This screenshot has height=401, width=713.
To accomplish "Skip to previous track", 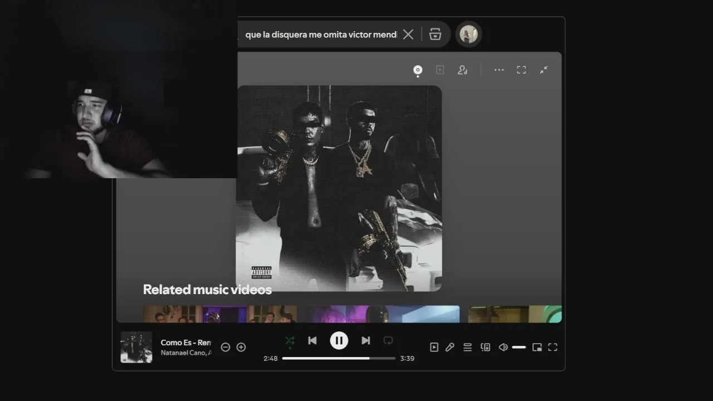I will [312, 340].
